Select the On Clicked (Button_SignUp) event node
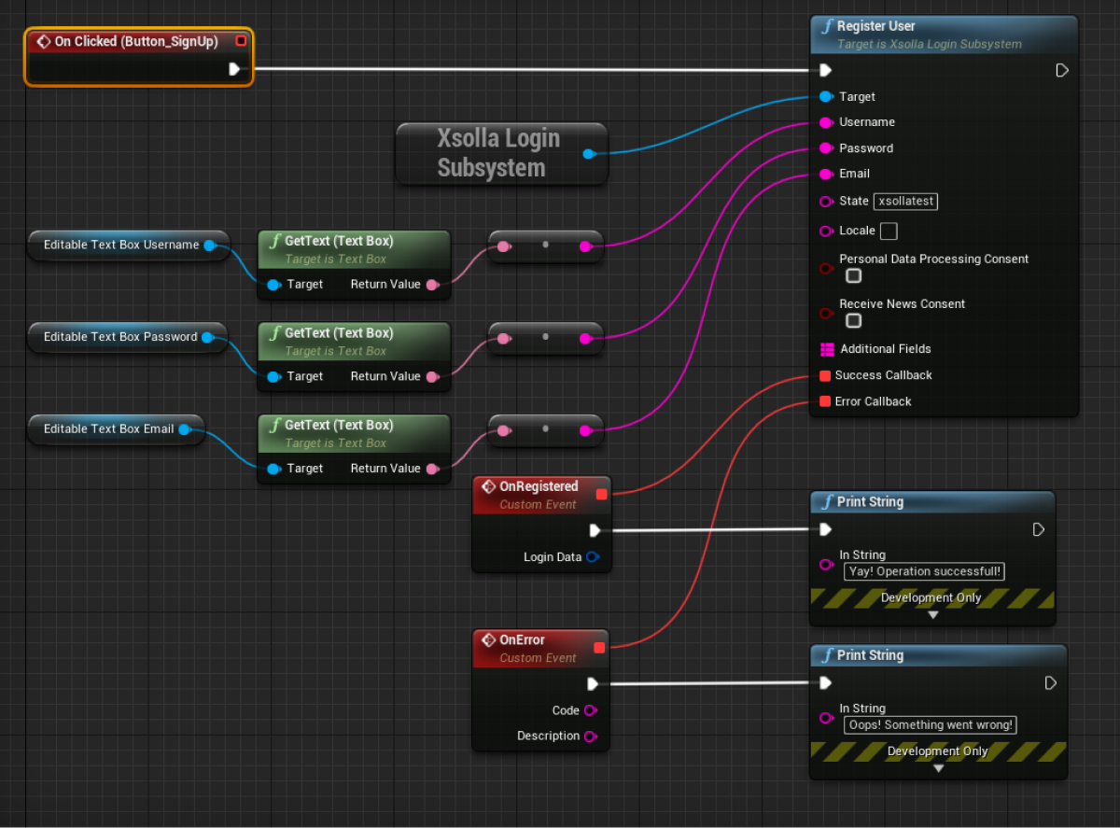The height and width of the screenshot is (828, 1120). (137, 42)
